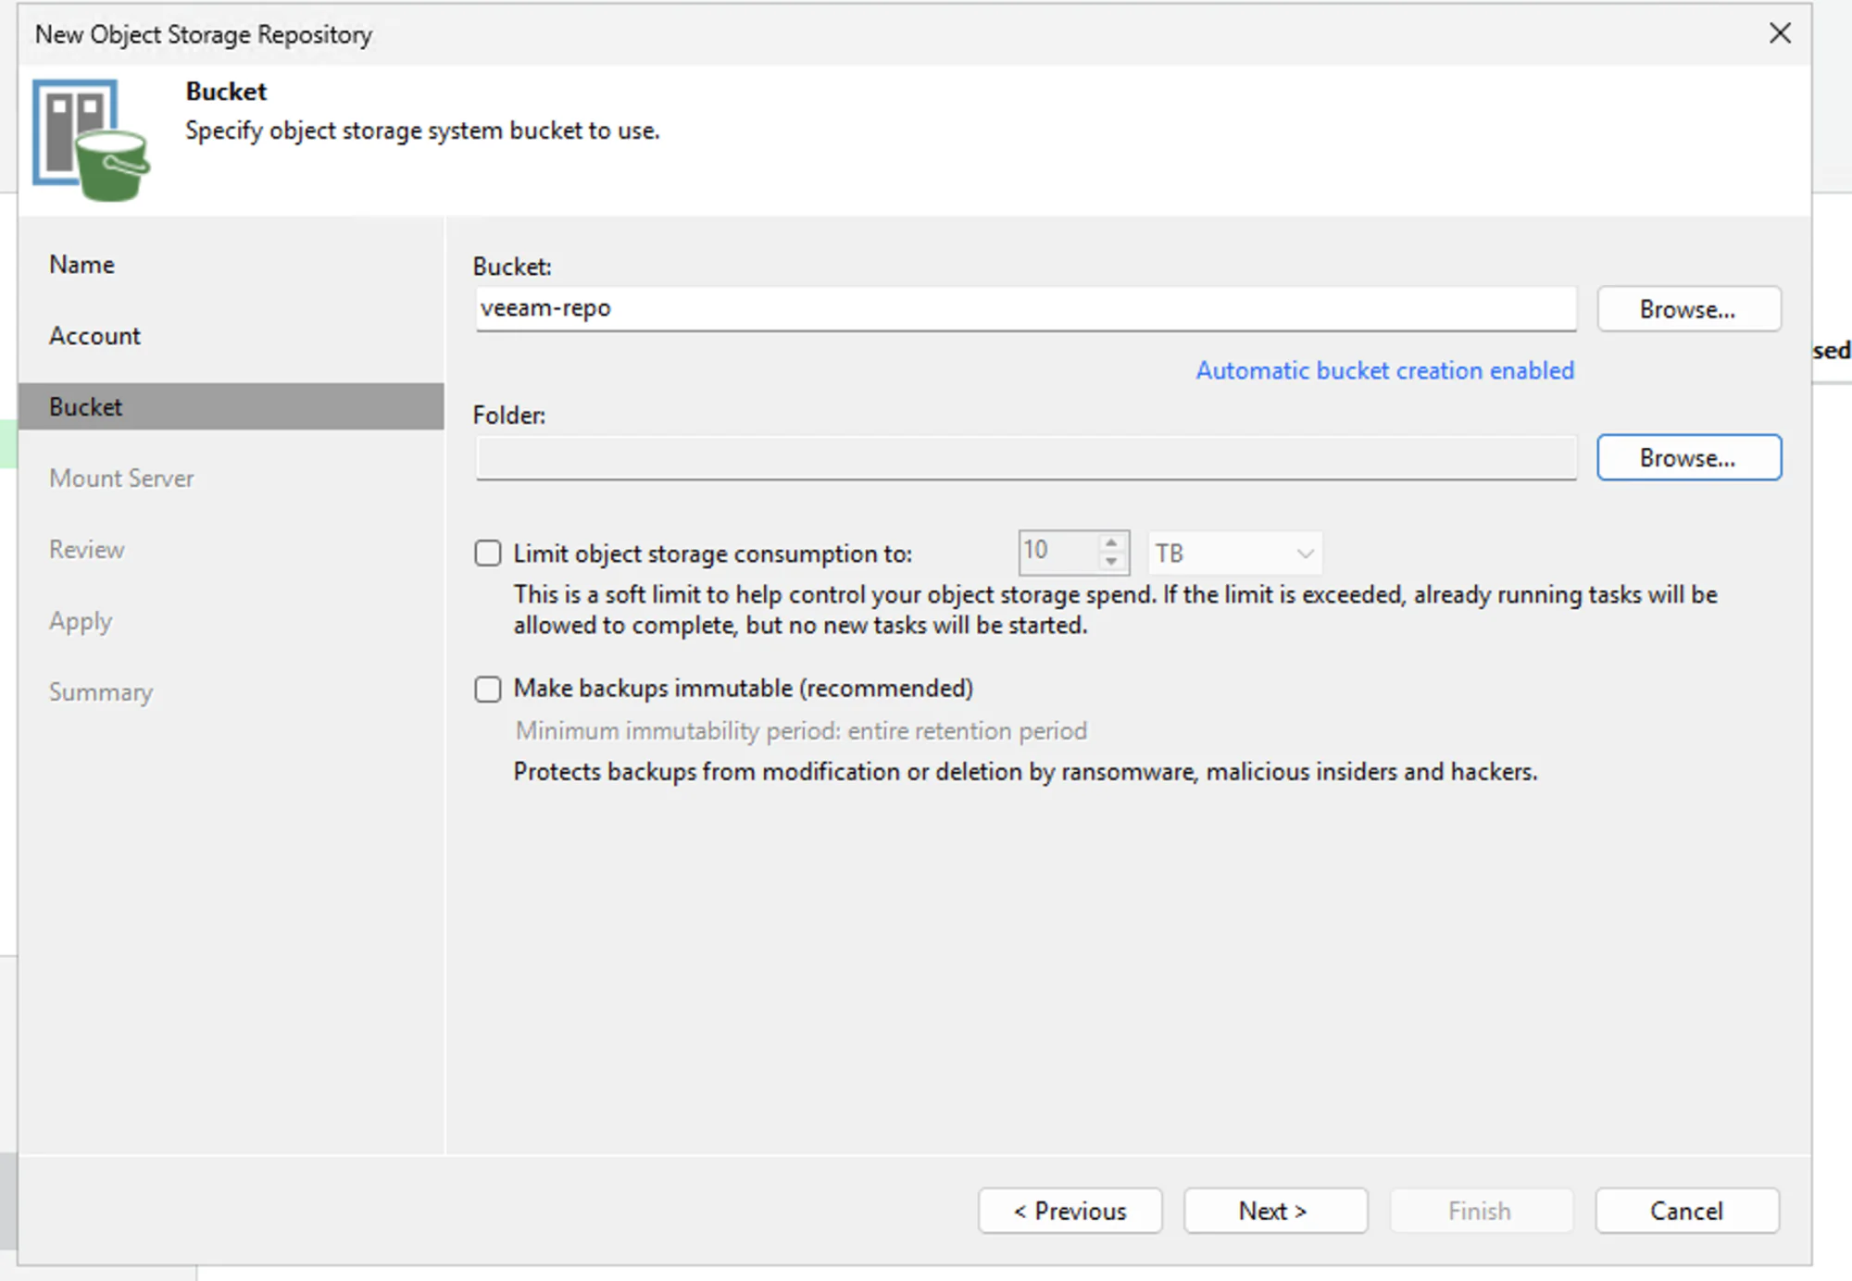Click the Next button
Image resolution: width=1852 pixels, height=1281 pixels.
[x=1275, y=1211]
